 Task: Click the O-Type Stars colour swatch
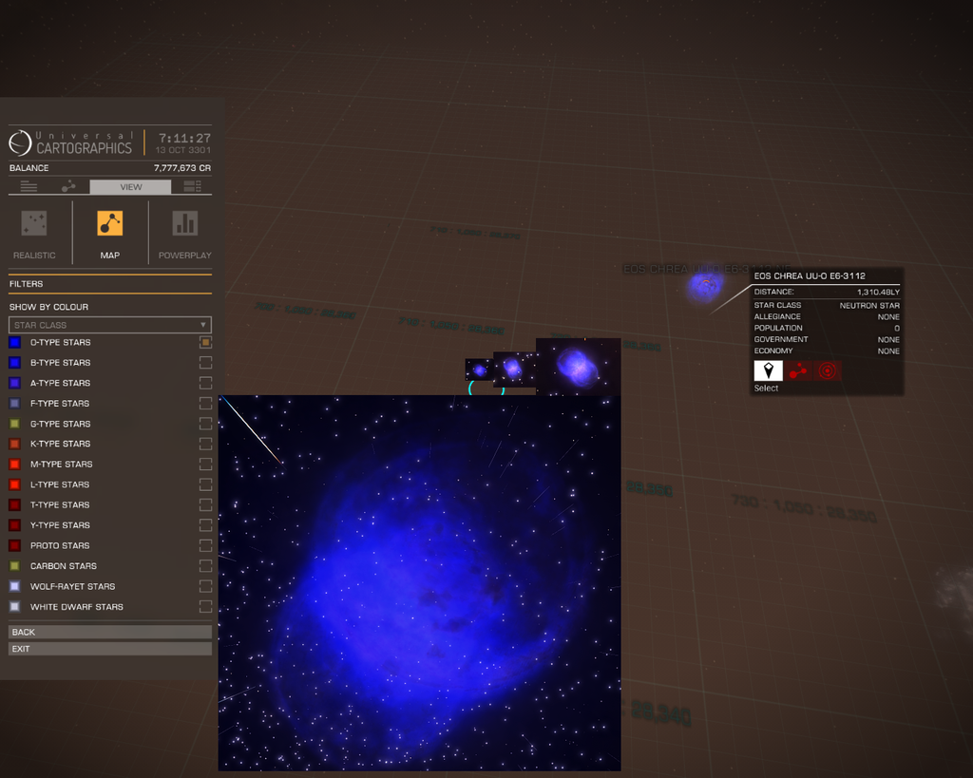tap(15, 343)
